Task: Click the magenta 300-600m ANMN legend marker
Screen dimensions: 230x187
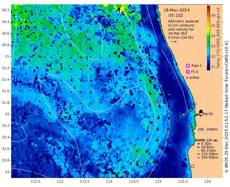Action: click(199, 158)
